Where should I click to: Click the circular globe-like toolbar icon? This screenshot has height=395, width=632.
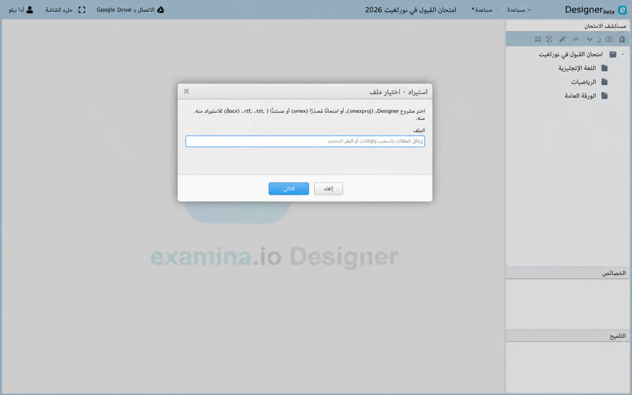coord(549,39)
